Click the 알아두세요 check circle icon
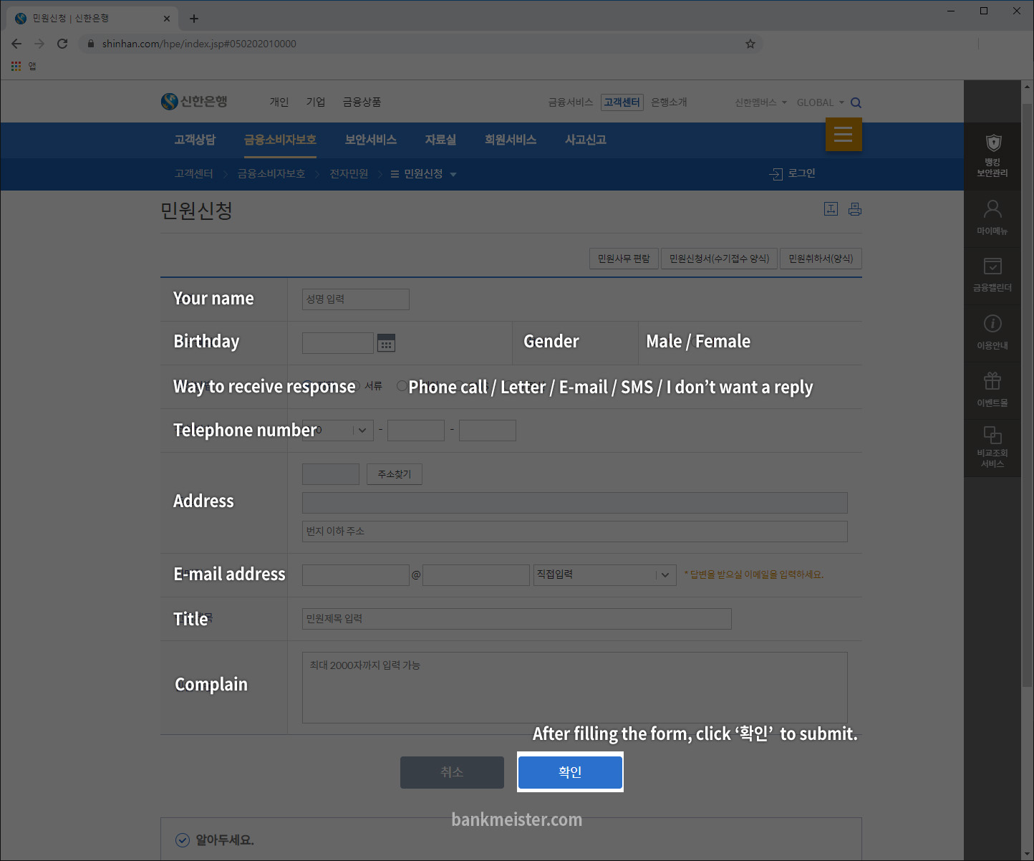The image size is (1034, 861). coord(183,840)
